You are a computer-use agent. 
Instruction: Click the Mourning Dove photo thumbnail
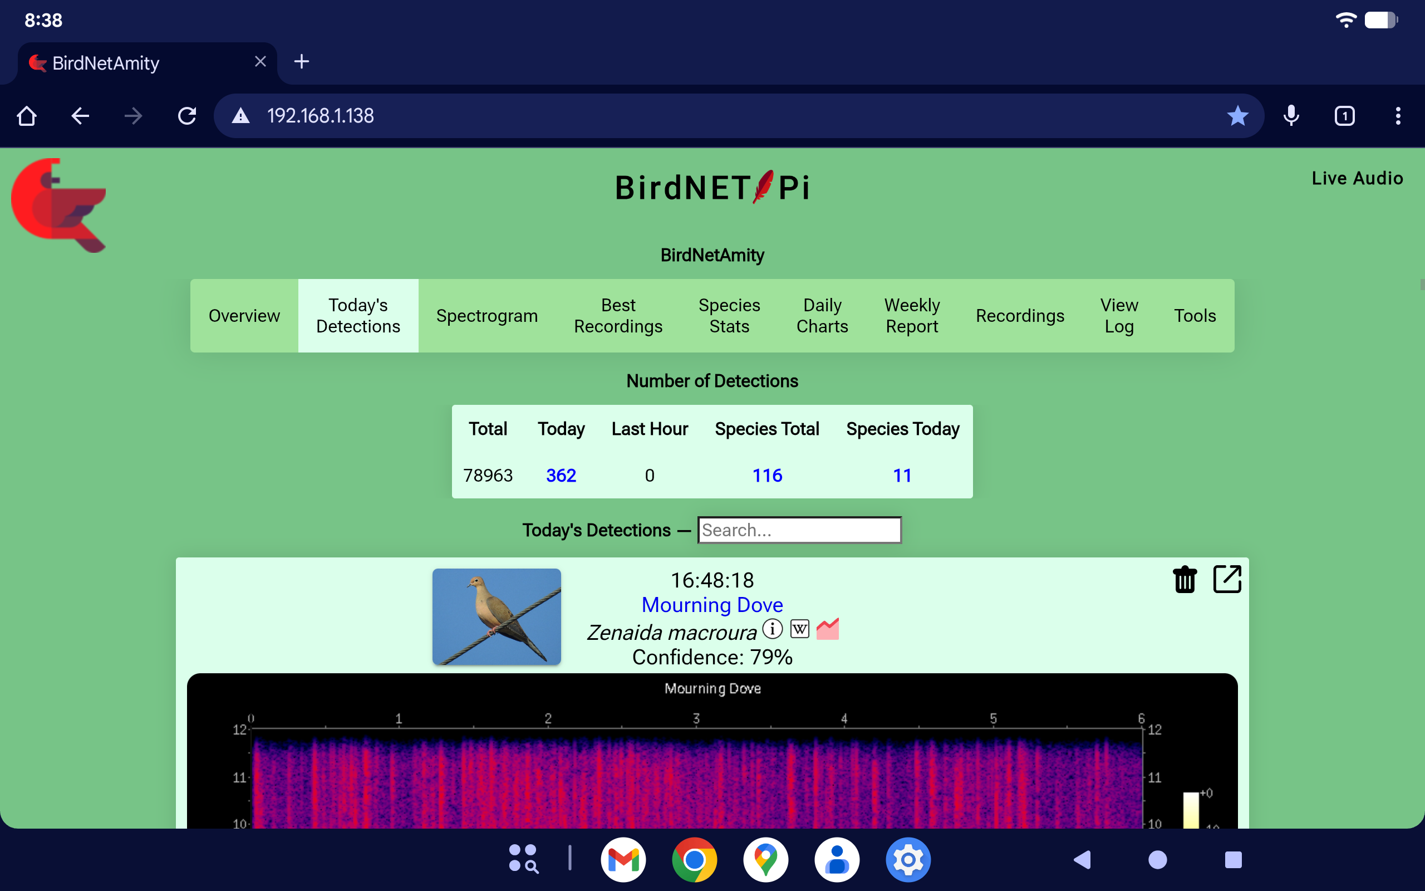(497, 616)
